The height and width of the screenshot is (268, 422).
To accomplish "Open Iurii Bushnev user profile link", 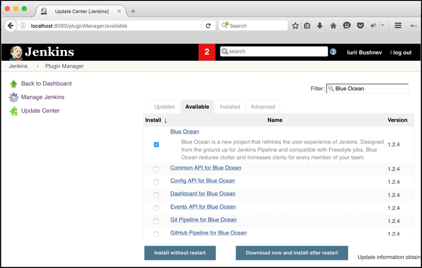I will [x=364, y=53].
